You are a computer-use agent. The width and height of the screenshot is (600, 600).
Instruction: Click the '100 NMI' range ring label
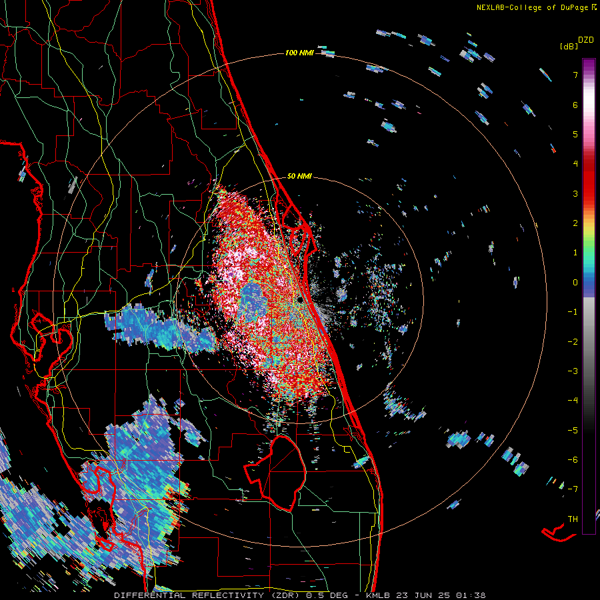tap(299, 53)
